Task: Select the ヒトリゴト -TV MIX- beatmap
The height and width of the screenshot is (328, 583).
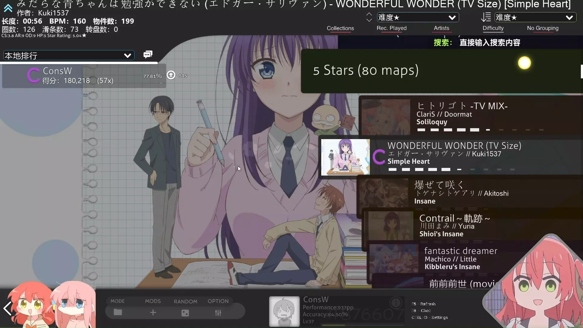Action: (x=471, y=116)
